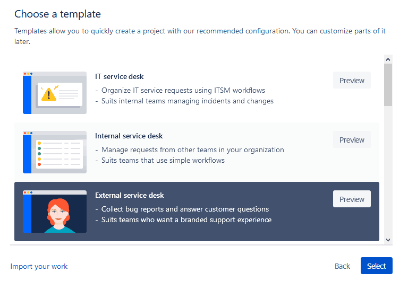408x281 pixels.
Task: Preview the Internal service desk template
Action: [x=352, y=140]
